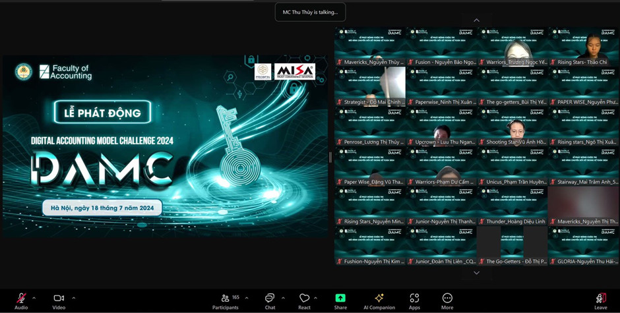This screenshot has width=620, height=313.
Task: Open the Apps menu
Action: (x=414, y=299)
